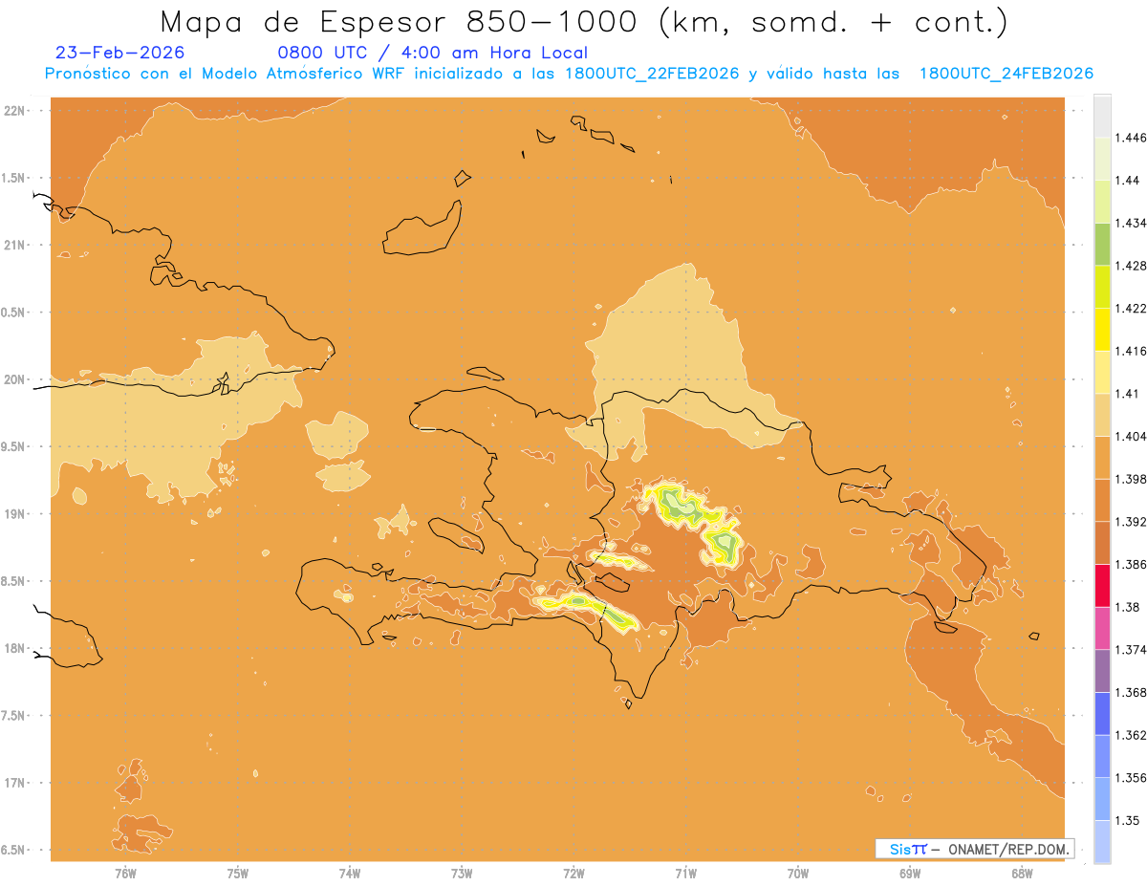Click the '75W' longitude label

(x=237, y=873)
